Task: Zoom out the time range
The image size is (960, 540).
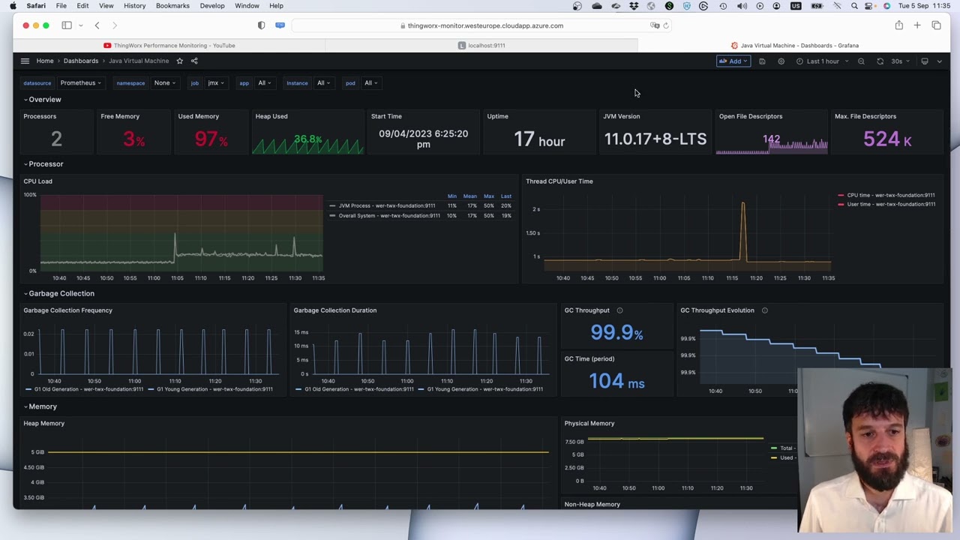Action: coord(861,61)
